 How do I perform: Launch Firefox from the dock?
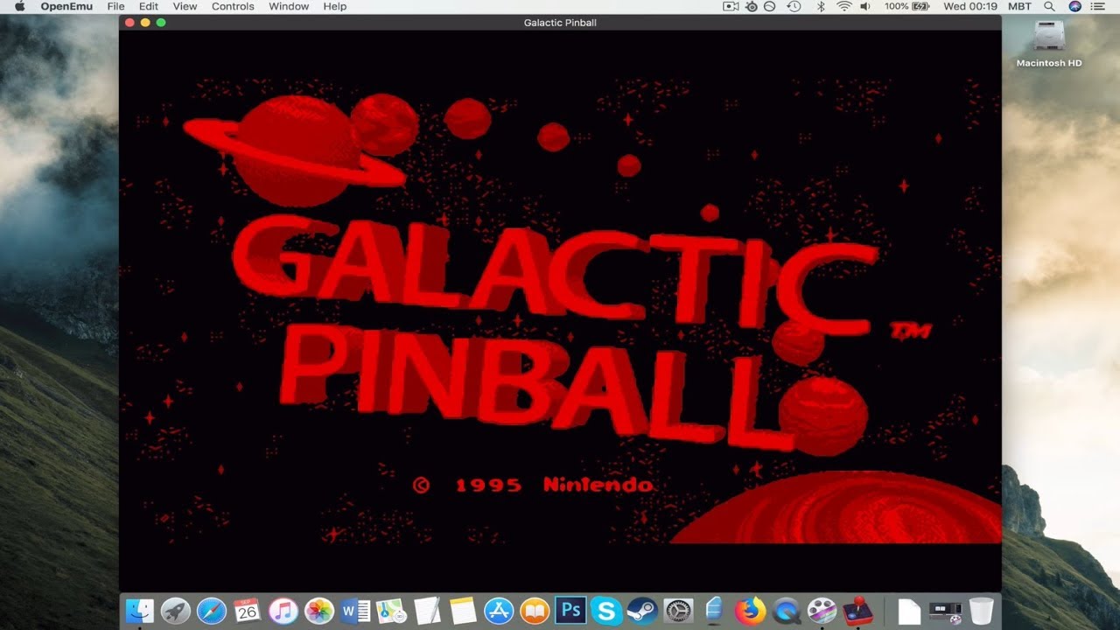click(750, 611)
